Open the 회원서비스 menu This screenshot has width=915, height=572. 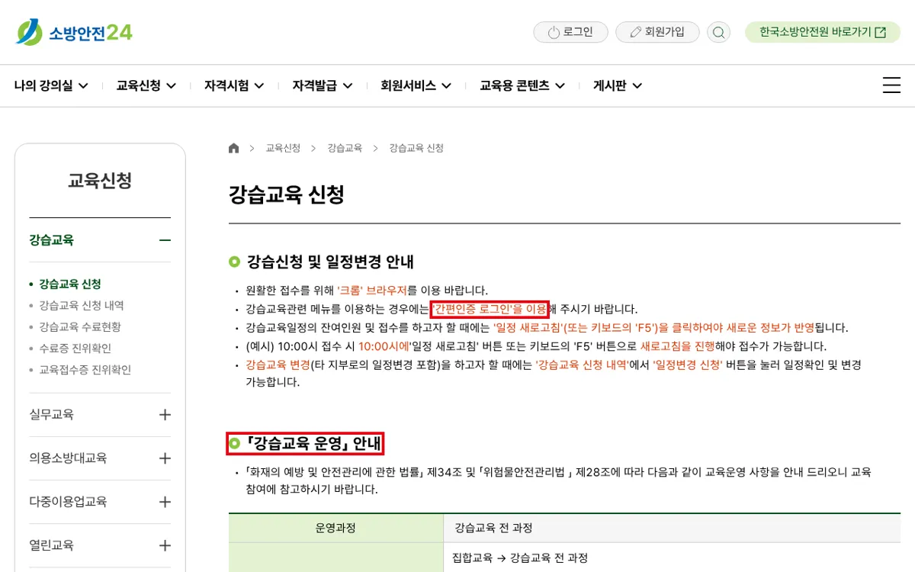[x=416, y=85]
